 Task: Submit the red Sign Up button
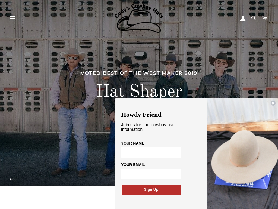point(151,190)
